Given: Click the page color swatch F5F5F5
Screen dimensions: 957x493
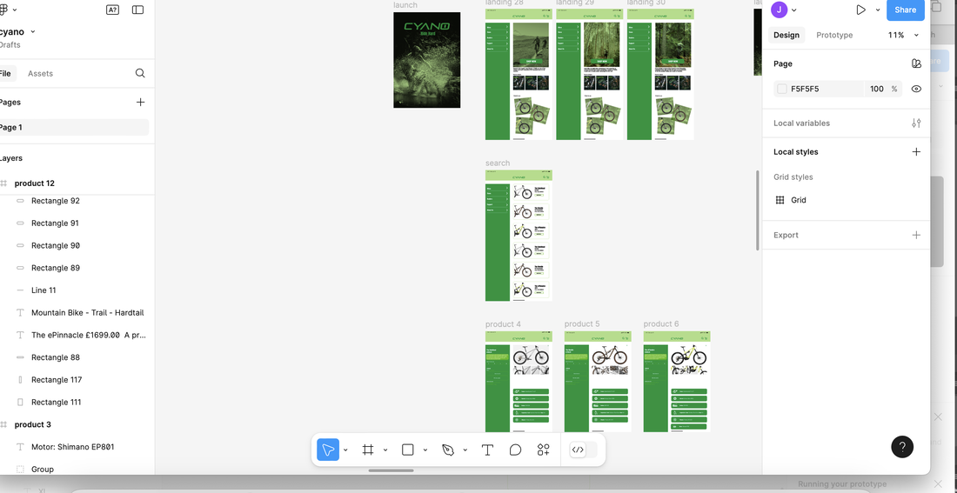Looking at the screenshot, I should coord(782,89).
